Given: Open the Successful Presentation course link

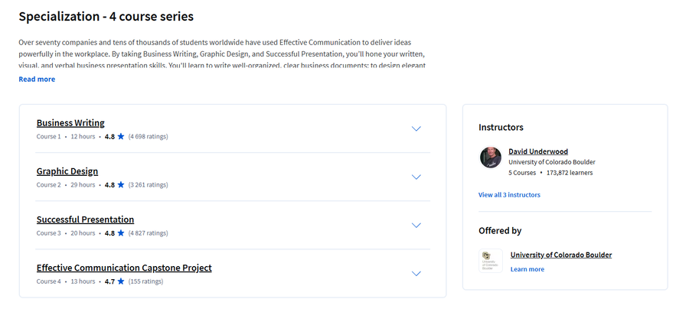Looking at the screenshot, I should (85, 219).
